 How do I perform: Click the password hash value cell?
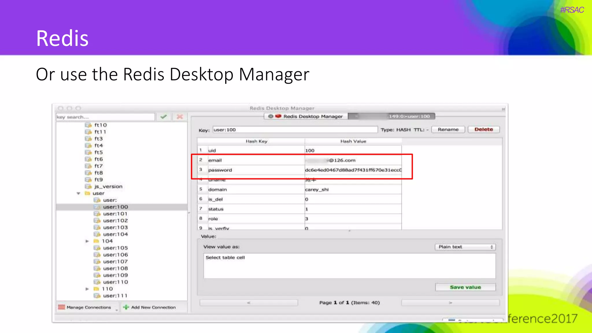[353, 170]
